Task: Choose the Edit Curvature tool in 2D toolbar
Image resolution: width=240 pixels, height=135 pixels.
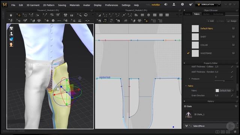Action: 111,15
